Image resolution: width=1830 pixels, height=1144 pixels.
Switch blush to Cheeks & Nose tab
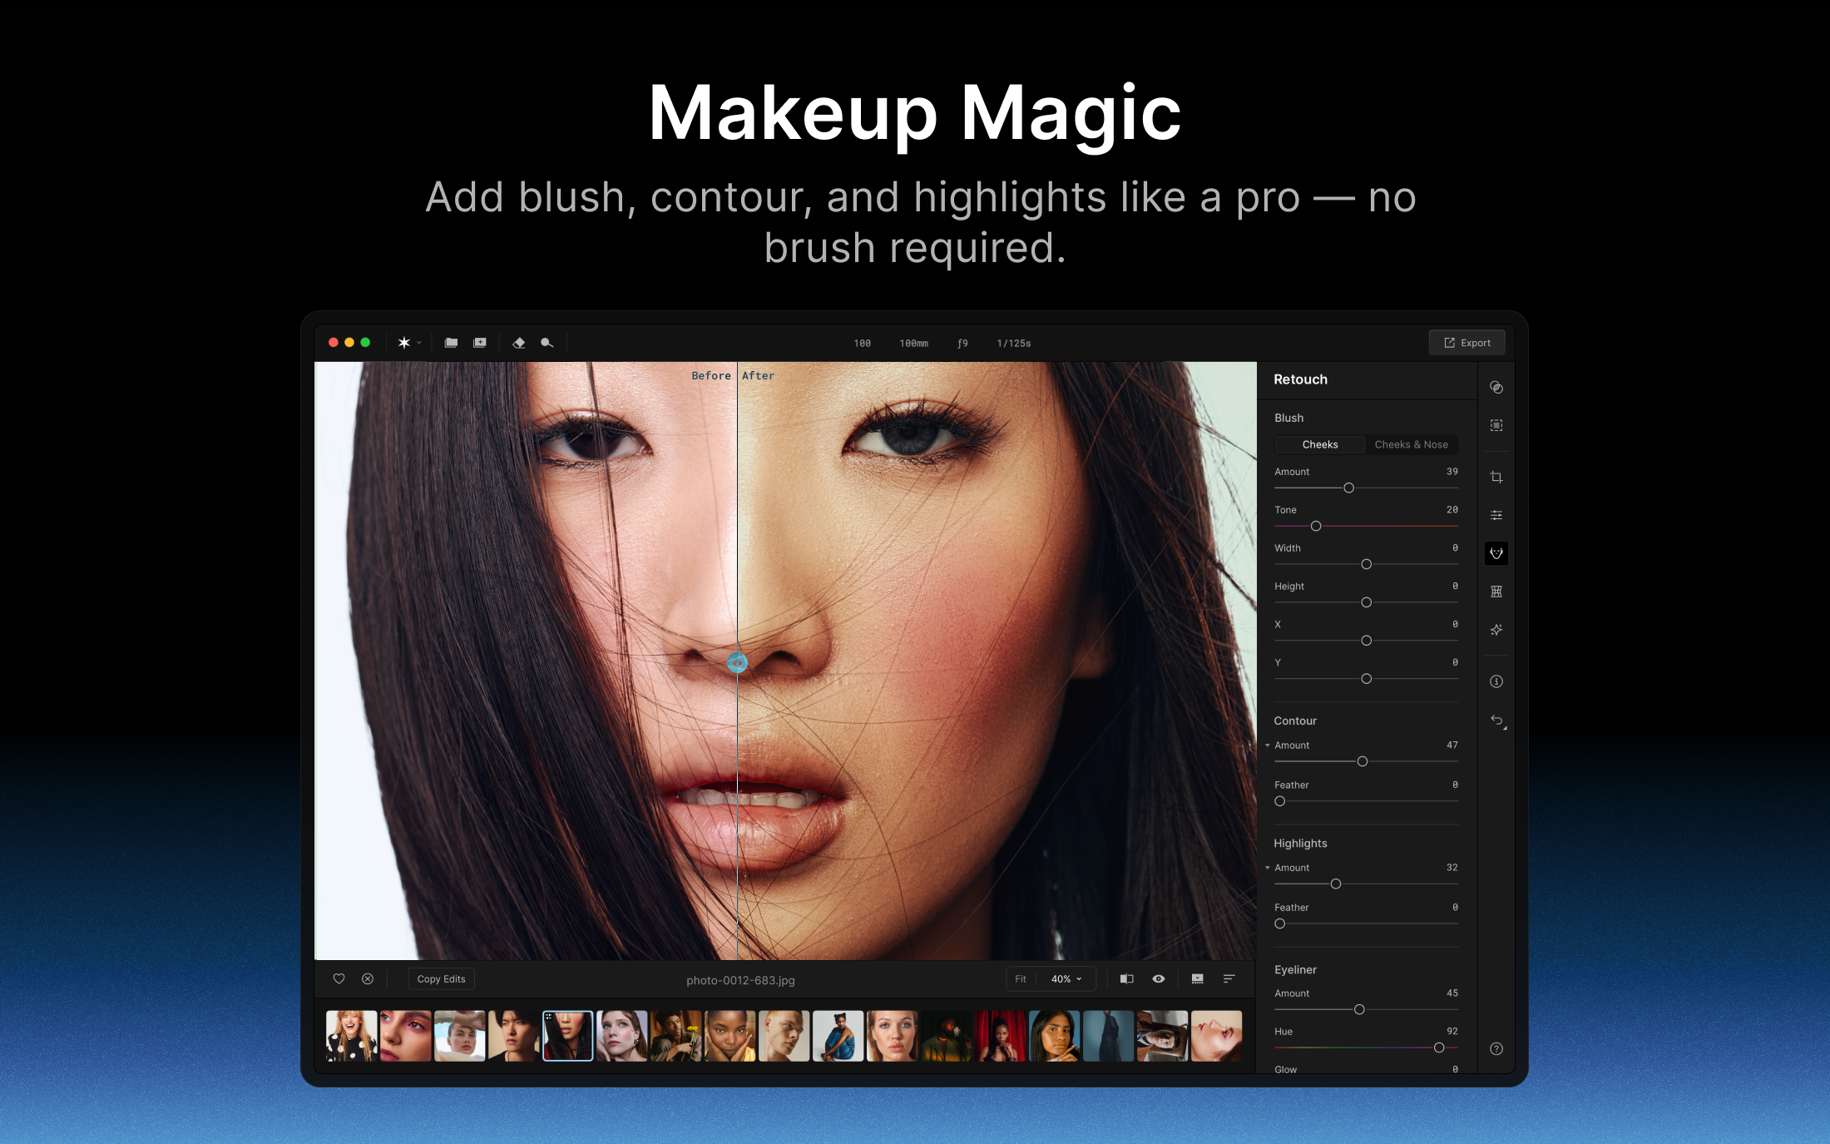click(1411, 444)
